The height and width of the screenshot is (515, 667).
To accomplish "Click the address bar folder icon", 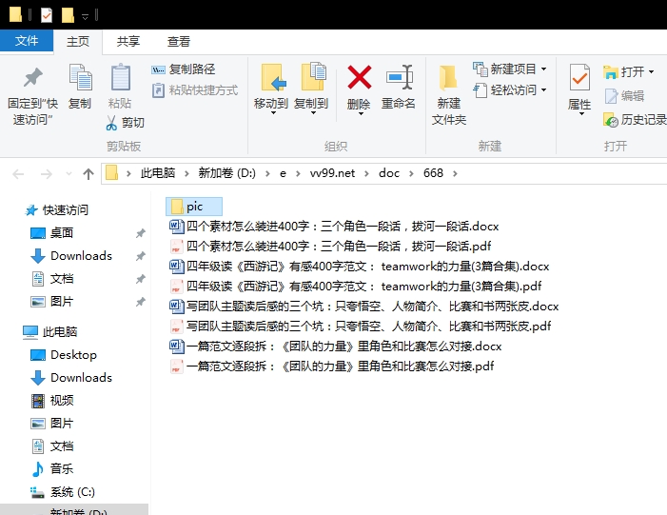I will (111, 173).
